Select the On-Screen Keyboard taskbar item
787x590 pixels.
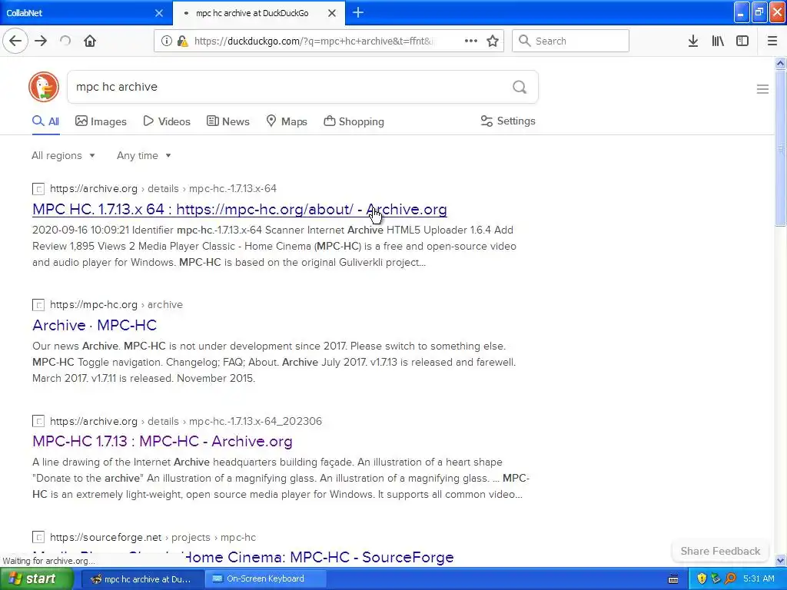tap(264, 579)
